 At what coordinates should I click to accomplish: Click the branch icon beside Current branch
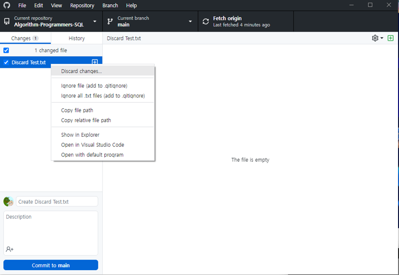point(110,22)
